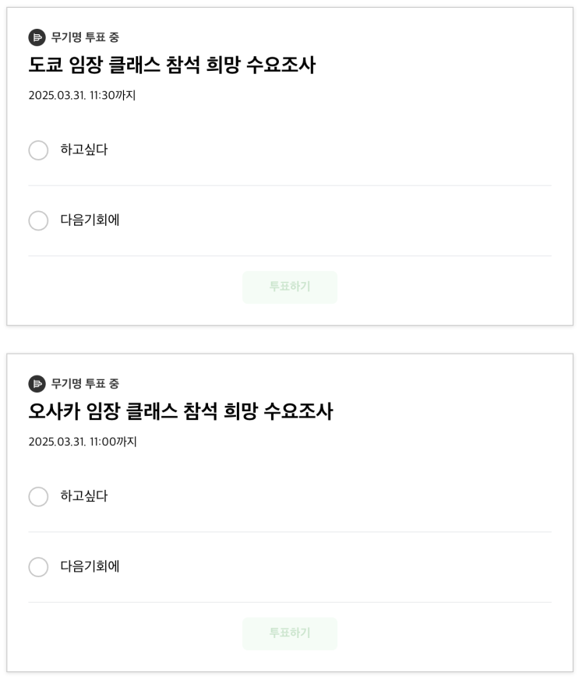Click the 무기명 투표 중 label on the 오사카 poll
Screen dimensions: 579x680
coord(85,384)
